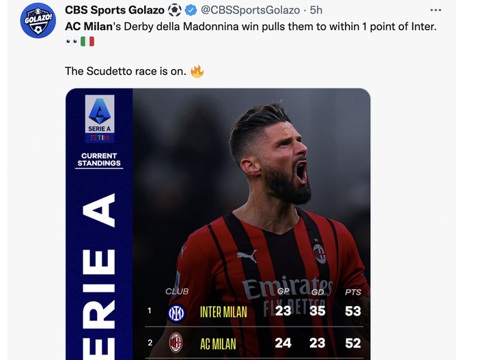
Task: Click the Italian flag emoji
Action: pos(87,41)
